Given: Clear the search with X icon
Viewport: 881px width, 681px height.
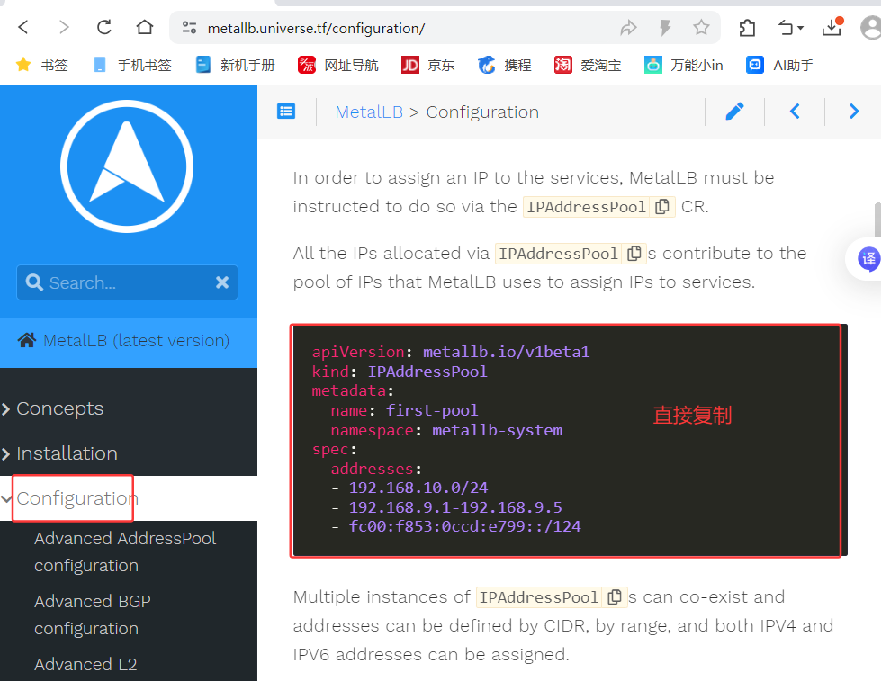Looking at the screenshot, I should tap(222, 282).
